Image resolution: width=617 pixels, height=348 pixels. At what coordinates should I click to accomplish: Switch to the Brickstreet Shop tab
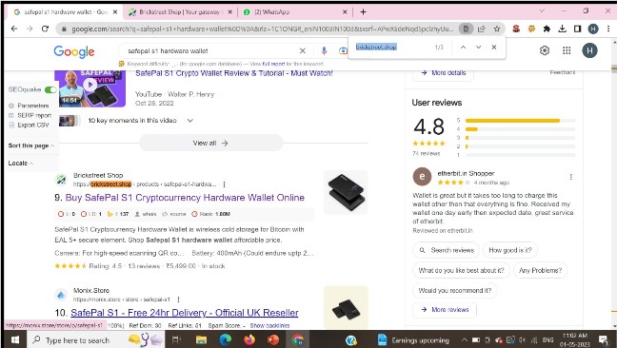point(180,12)
